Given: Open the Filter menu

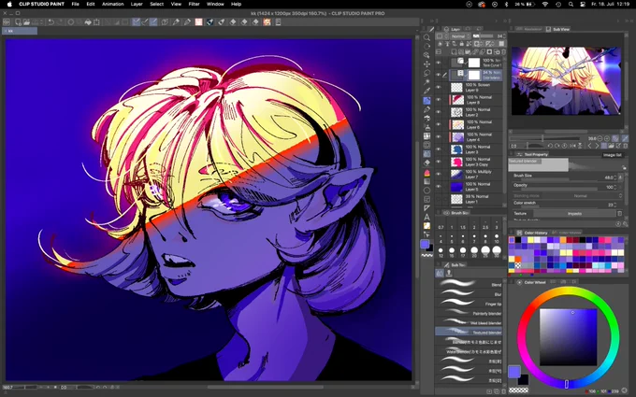Looking at the screenshot, I should (x=194, y=4).
